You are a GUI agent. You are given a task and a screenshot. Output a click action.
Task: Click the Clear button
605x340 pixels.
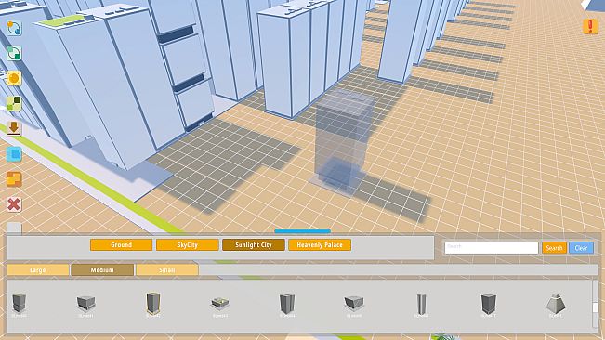click(x=581, y=248)
